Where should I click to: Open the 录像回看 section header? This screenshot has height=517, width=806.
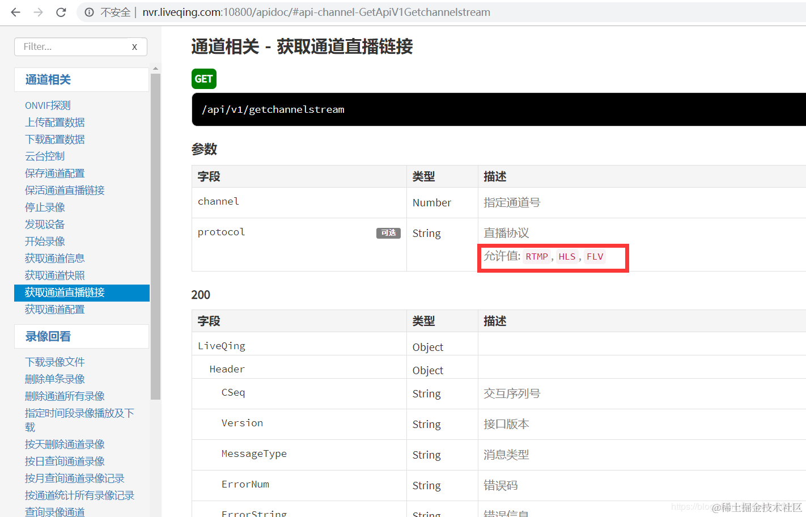(81, 336)
